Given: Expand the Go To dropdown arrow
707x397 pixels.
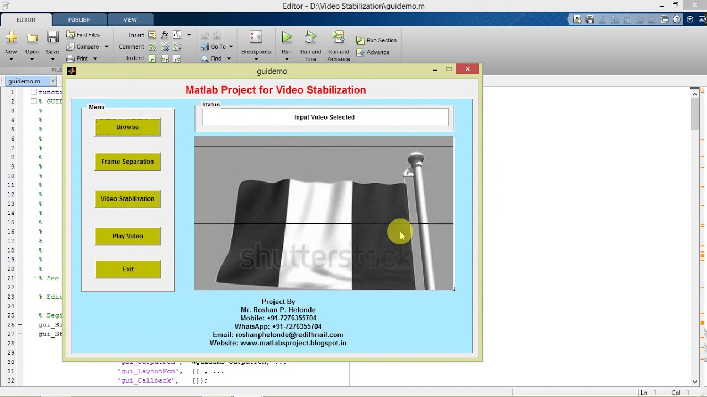Looking at the screenshot, I should [231, 47].
